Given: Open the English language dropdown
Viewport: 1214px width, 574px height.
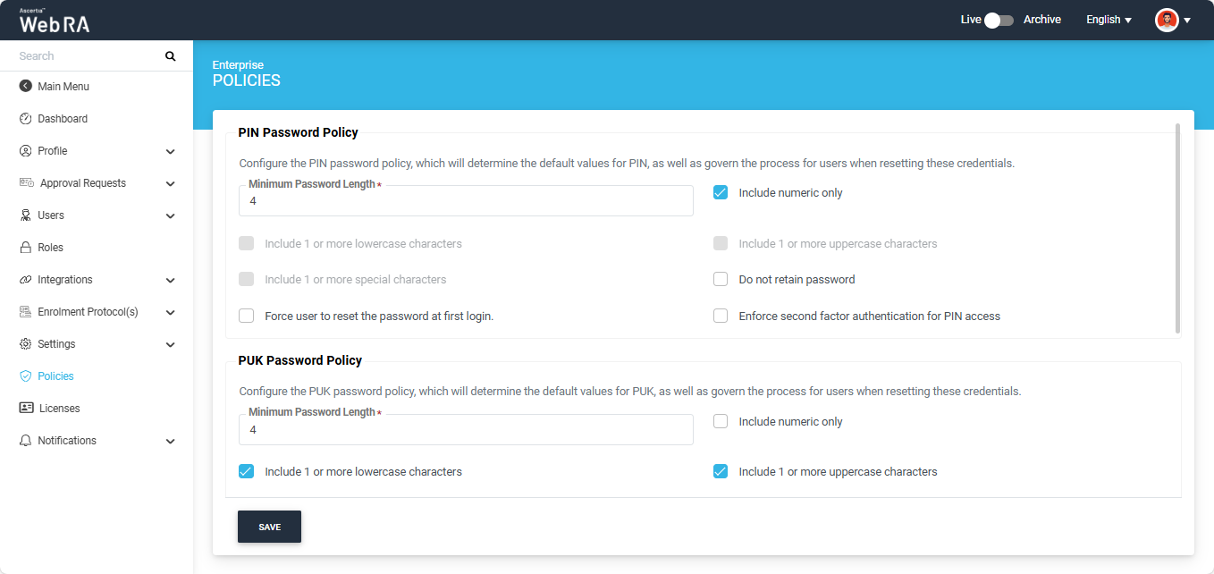Looking at the screenshot, I should [x=1109, y=20].
